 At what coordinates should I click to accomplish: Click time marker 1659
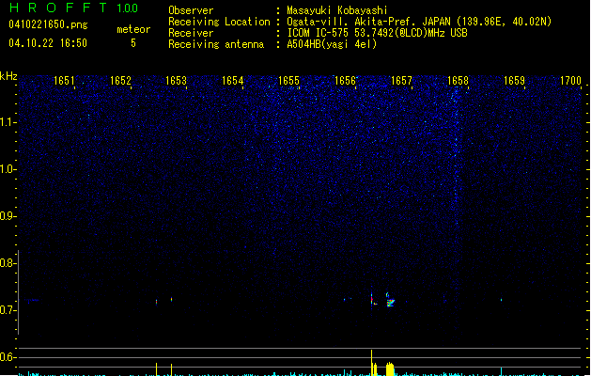pyautogui.click(x=515, y=80)
